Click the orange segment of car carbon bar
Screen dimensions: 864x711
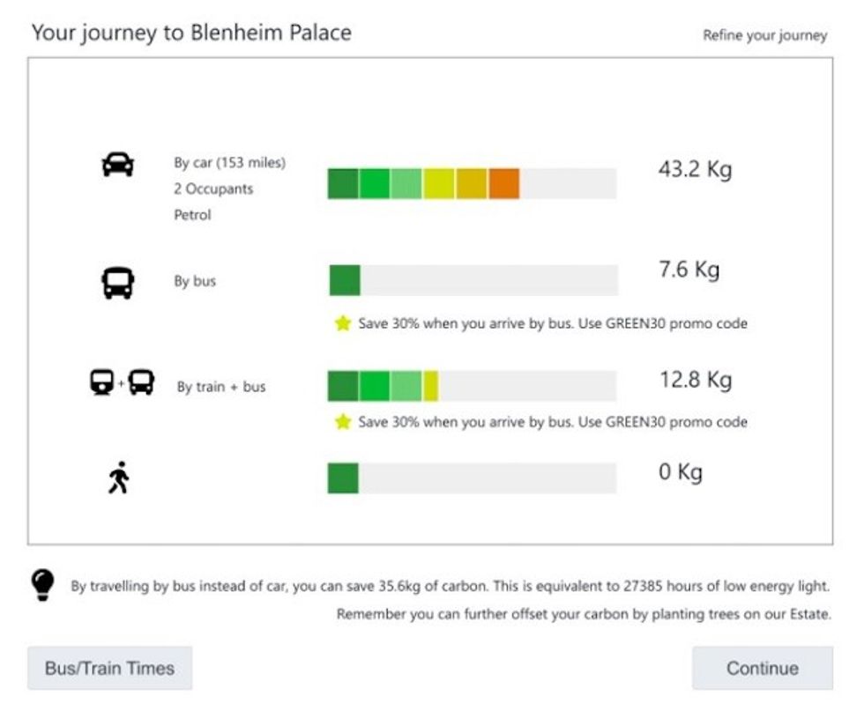click(504, 184)
